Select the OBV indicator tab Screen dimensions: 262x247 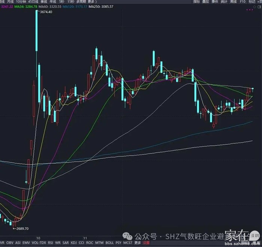pos(10,243)
